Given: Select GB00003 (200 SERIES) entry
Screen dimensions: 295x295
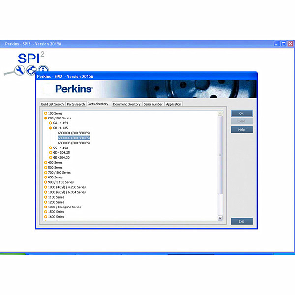Looking at the screenshot, I should click(x=74, y=143).
